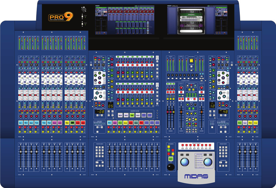Click the -08 channel select display
Viewport: 276px width, 188px height.
tap(100, 111)
